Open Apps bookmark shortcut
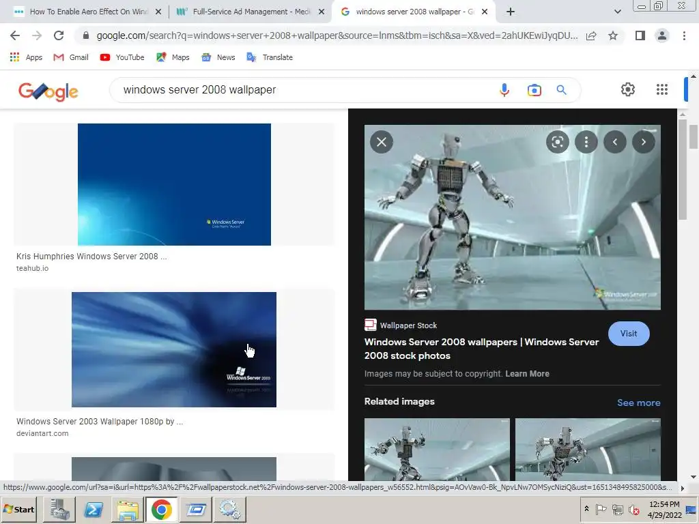The width and height of the screenshot is (699, 524). (26, 57)
